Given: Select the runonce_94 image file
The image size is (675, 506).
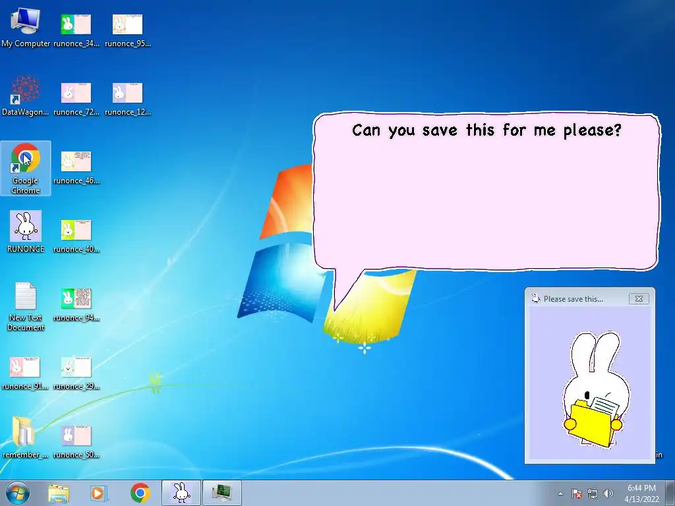Looking at the screenshot, I should pyautogui.click(x=76, y=304).
